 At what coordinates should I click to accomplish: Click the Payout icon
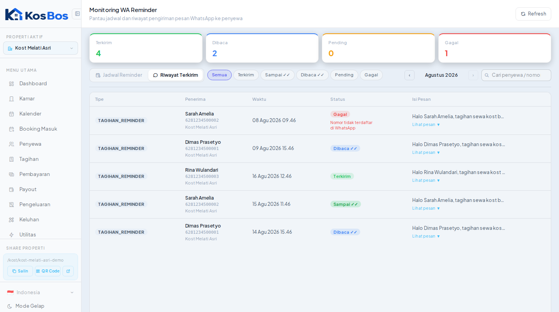(x=11, y=190)
